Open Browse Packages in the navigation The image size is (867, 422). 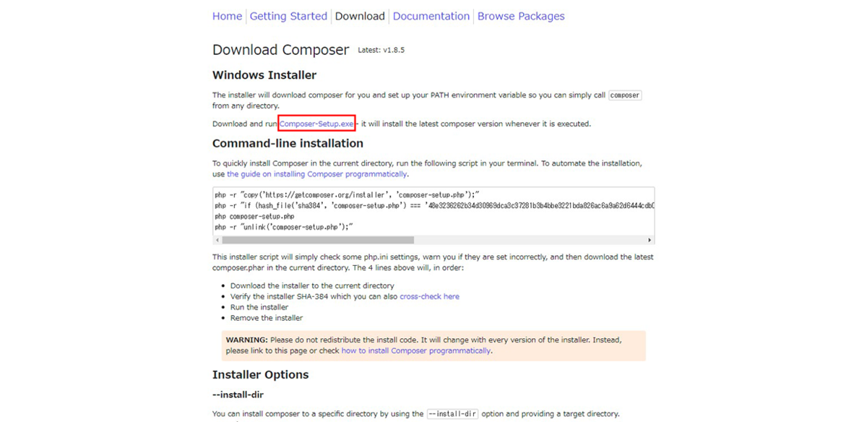point(521,16)
